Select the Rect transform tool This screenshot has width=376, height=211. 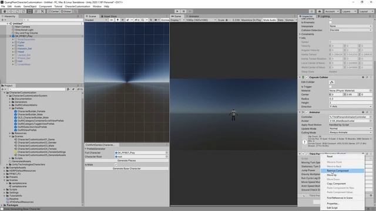[30, 11]
